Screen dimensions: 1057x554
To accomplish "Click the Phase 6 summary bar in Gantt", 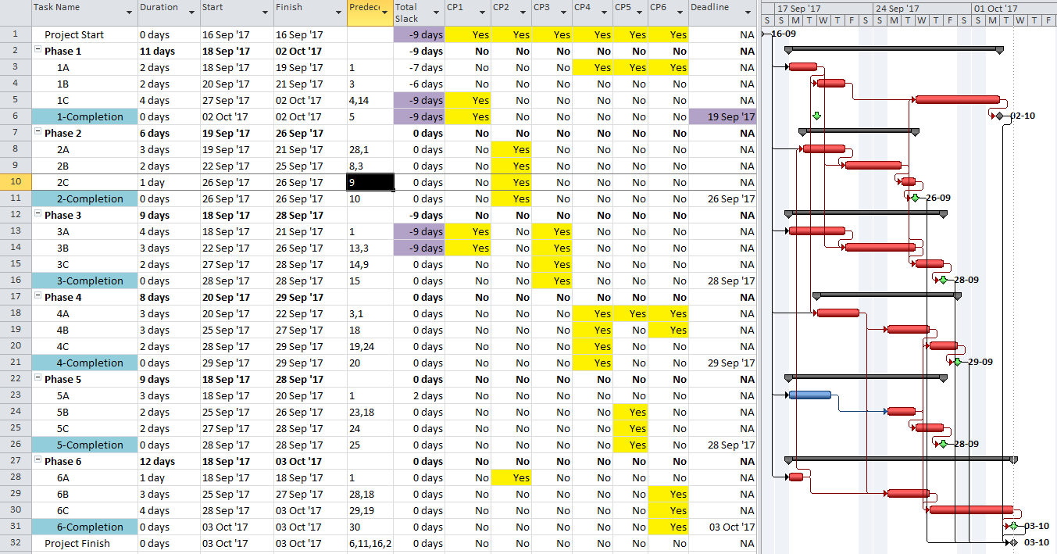I will coord(901,459).
